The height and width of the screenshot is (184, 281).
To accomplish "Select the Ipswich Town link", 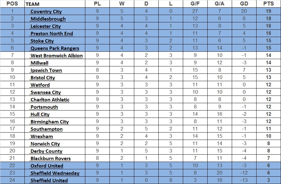I will point(46,70).
